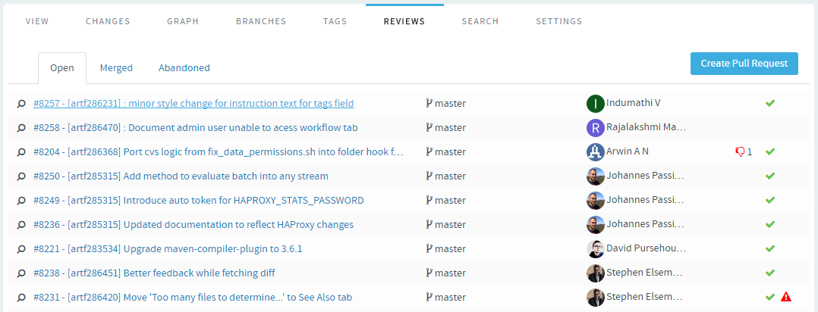Screen dimensions: 818x312
Task: Click magnifier icon beside review #8221
Action: pos(21,249)
